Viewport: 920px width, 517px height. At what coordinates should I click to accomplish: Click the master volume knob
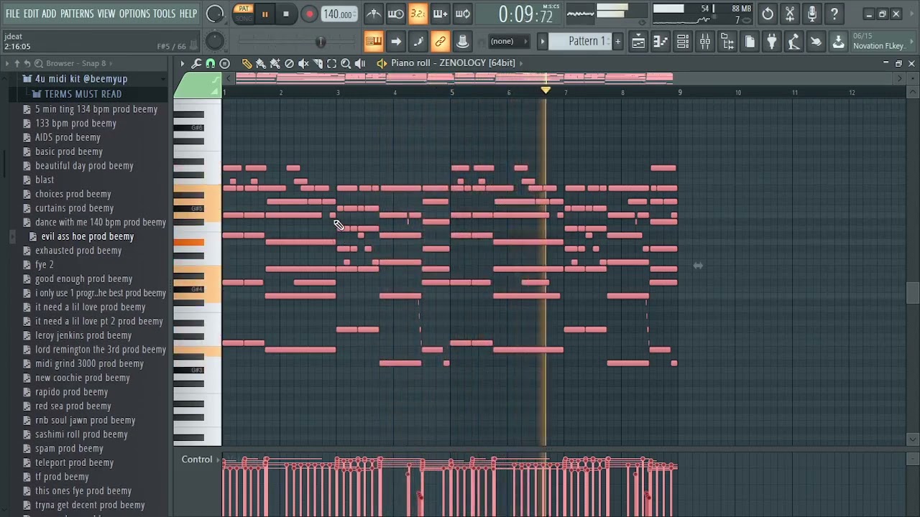point(215,14)
